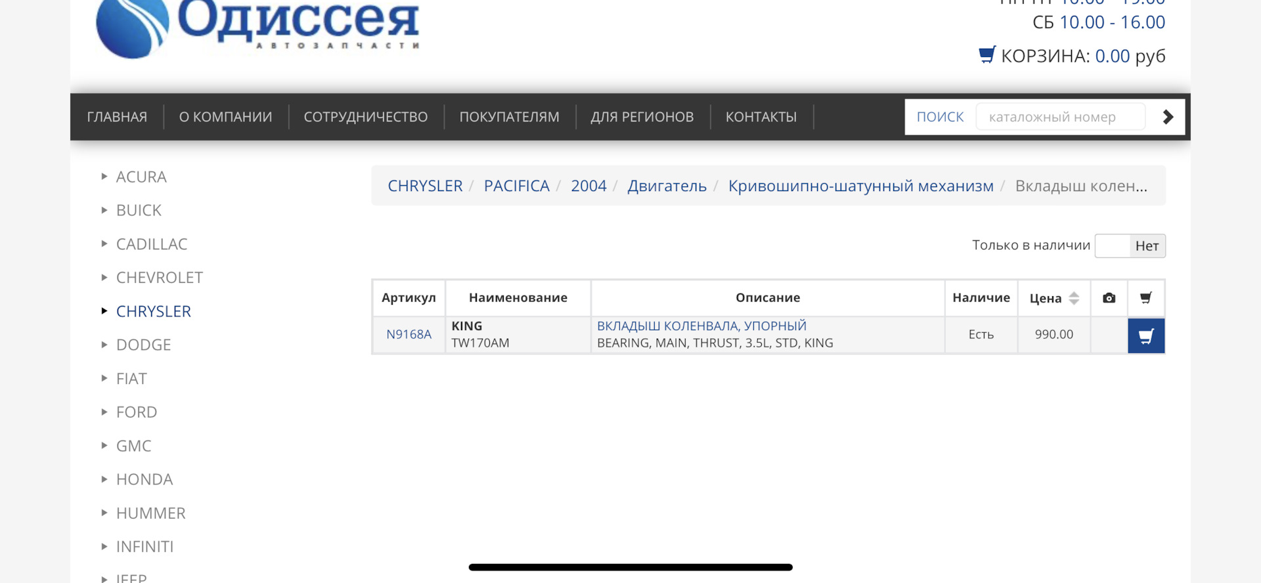Click the Описание column header
Viewport: 1261px width, 583px height.
pos(768,298)
